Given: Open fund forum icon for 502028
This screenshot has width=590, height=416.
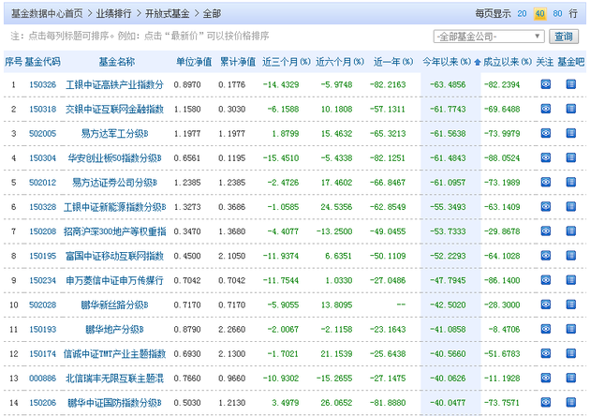Looking at the screenshot, I should (571, 305).
